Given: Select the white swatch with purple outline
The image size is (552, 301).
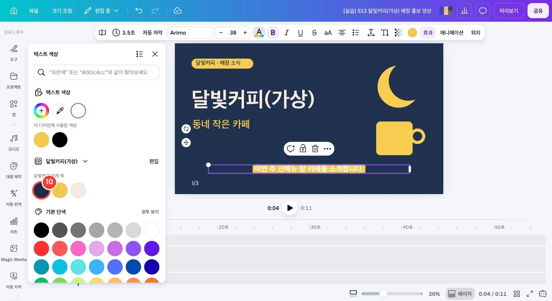Looking at the screenshot, I should tap(78, 111).
